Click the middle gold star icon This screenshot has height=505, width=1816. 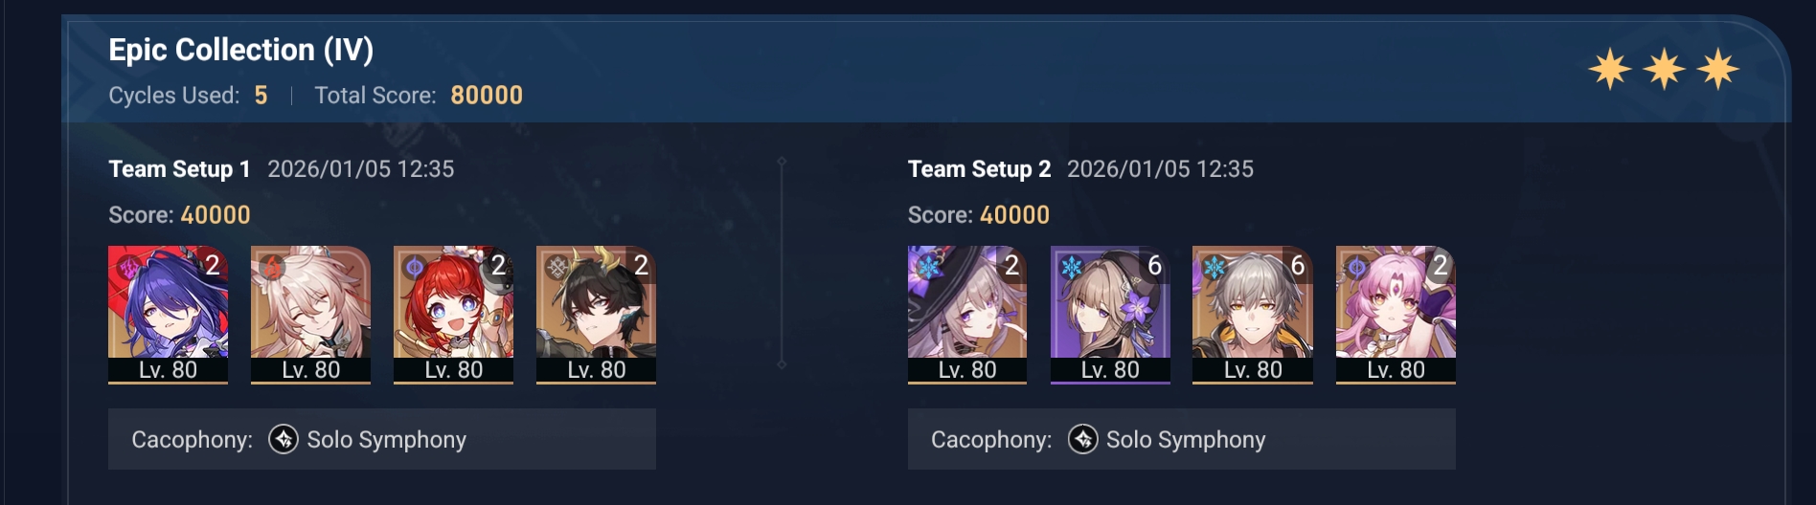coord(1665,69)
